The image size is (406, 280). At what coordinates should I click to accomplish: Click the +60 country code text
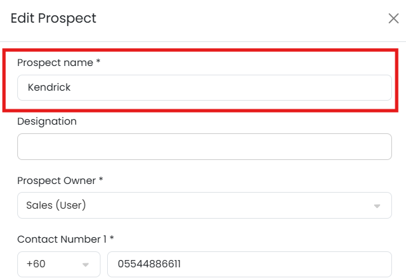(36, 264)
